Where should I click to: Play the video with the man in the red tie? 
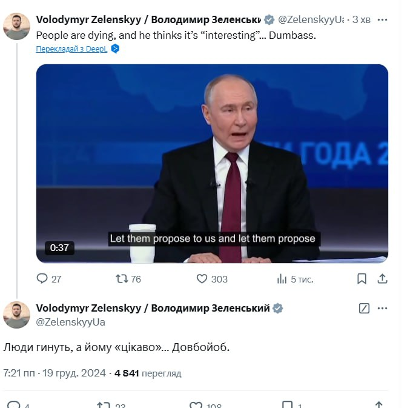click(212, 164)
